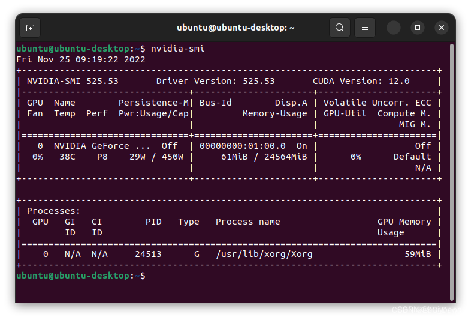471x320 pixels.
Task: Open a new terminal tab
Action: (30, 28)
